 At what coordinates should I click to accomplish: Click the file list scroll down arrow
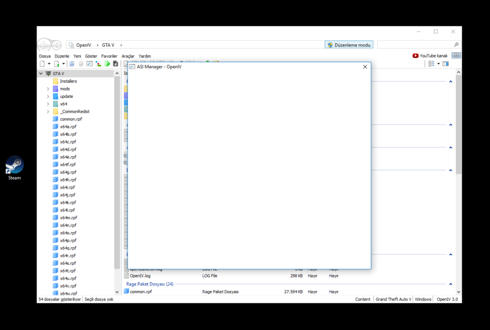click(458, 292)
